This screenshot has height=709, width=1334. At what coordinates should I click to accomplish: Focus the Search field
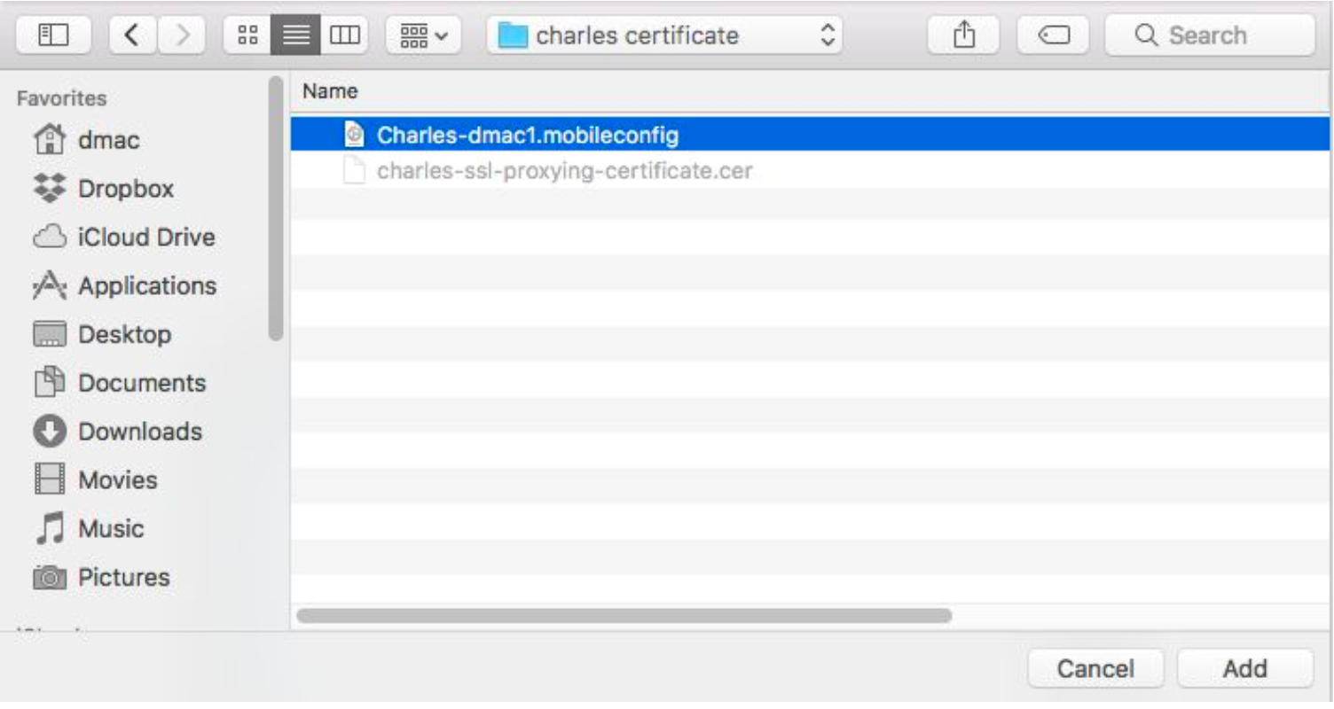point(1210,35)
